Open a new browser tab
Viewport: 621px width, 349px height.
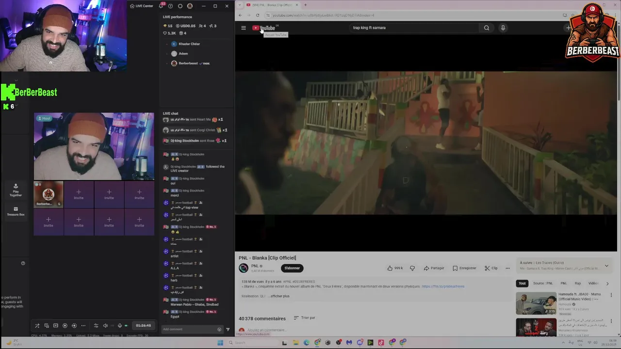(x=305, y=5)
